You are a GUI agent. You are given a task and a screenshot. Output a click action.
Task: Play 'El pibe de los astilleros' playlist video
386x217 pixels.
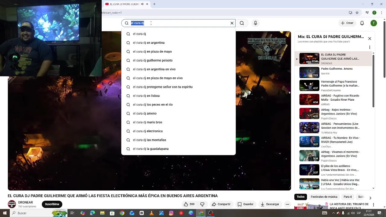click(x=333, y=170)
